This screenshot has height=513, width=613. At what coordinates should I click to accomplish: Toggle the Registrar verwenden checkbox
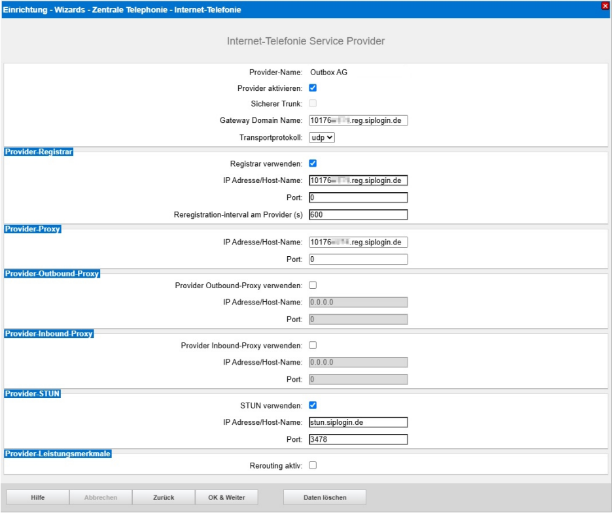click(x=313, y=163)
